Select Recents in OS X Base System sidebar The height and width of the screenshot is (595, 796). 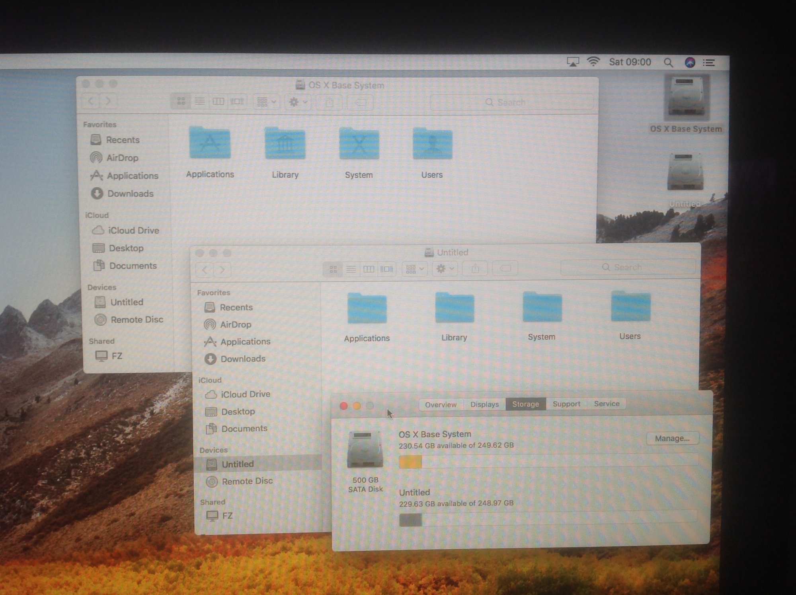click(x=123, y=140)
